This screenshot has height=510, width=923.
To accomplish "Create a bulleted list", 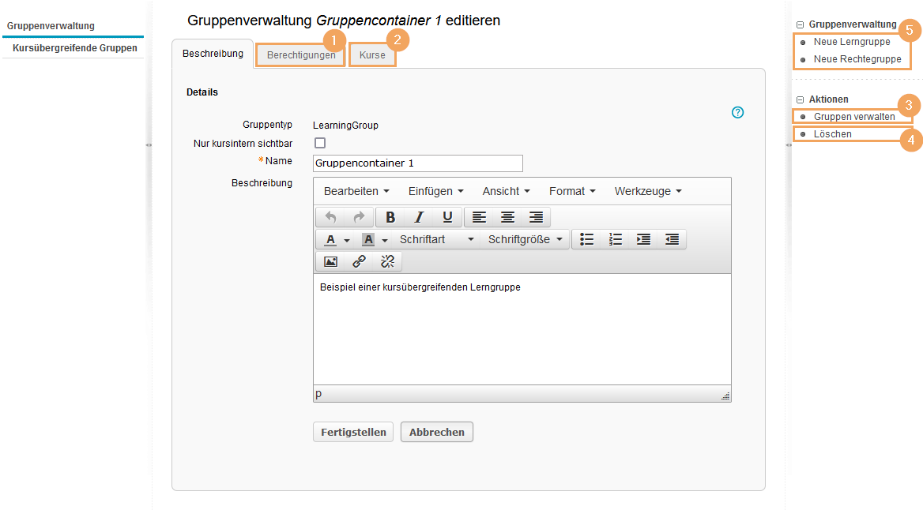I will click(x=586, y=238).
